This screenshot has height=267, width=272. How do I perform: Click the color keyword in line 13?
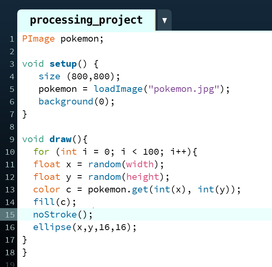(x=47, y=190)
